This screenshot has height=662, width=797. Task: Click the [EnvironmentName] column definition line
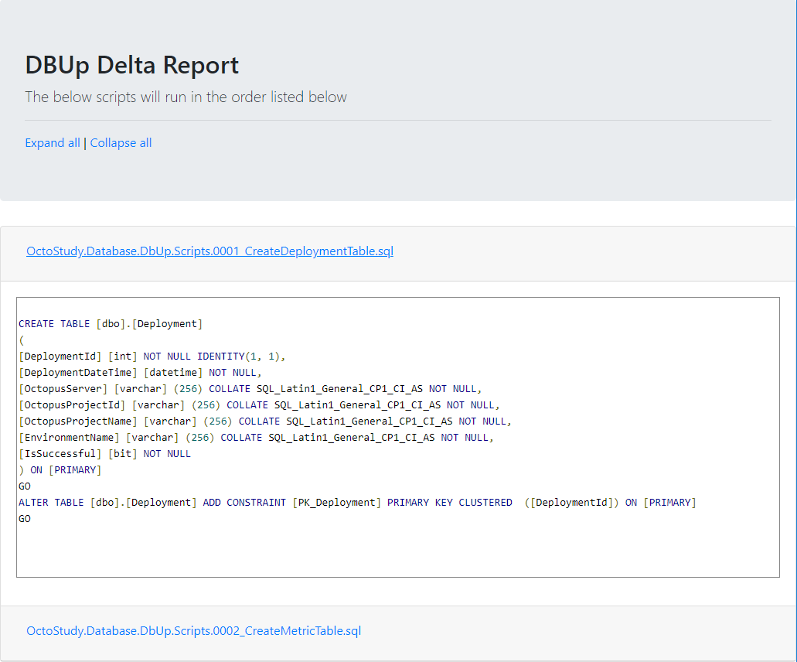point(256,438)
